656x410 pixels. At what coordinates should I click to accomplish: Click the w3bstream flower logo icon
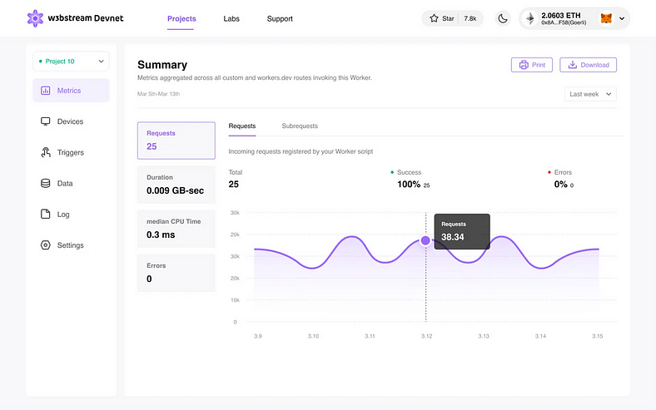(x=35, y=18)
